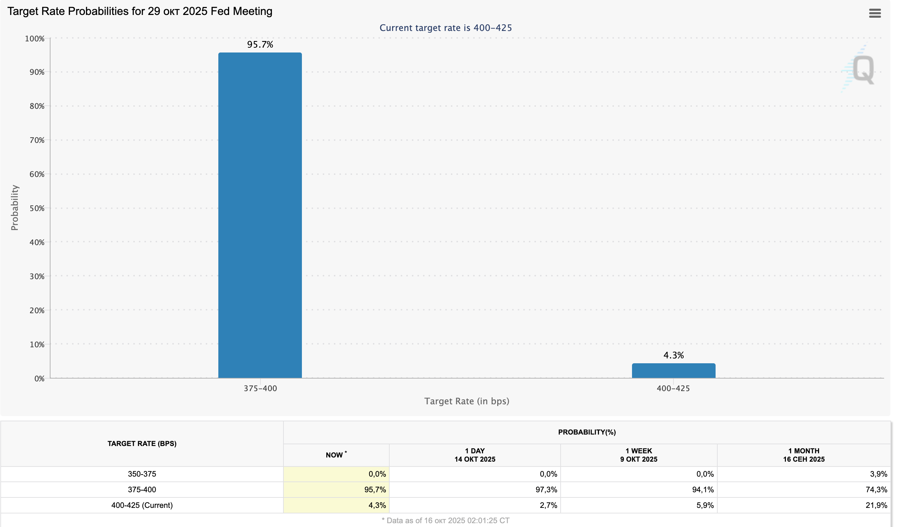Viewport: 897px width, 527px height.
Task: Click the QuikStrike Q watermark logo
Action: pos(863,69)
